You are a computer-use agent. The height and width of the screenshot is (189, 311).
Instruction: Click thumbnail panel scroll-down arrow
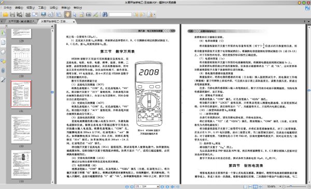point(52,182)
